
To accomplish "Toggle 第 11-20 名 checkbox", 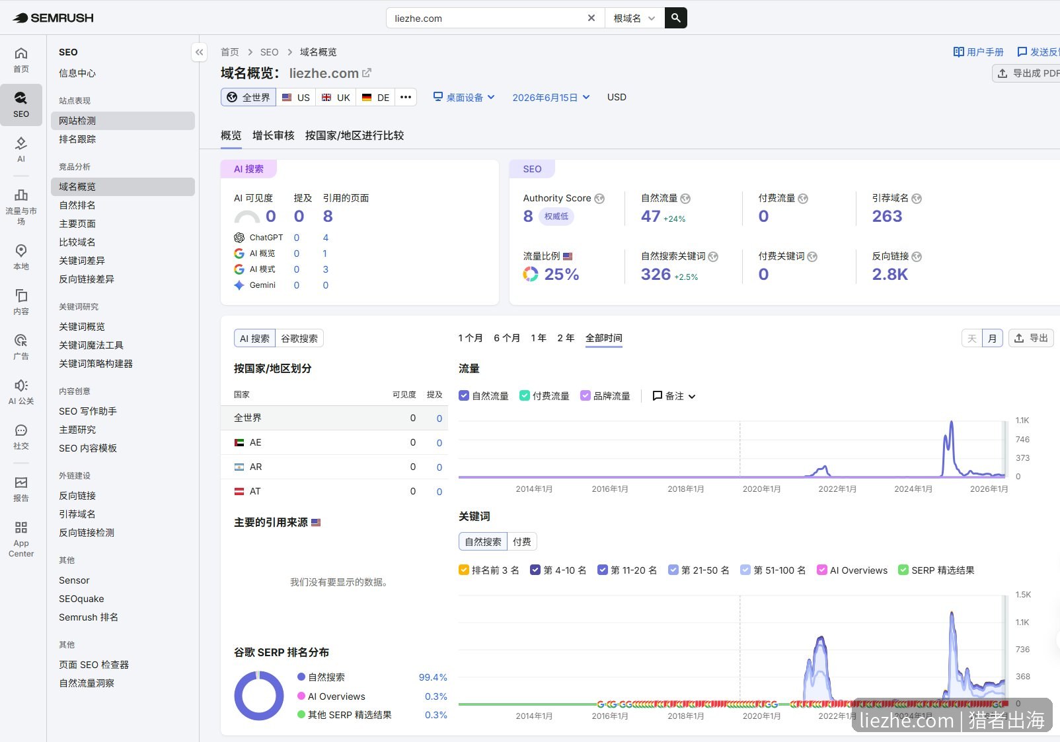I will tap(603, 570).
